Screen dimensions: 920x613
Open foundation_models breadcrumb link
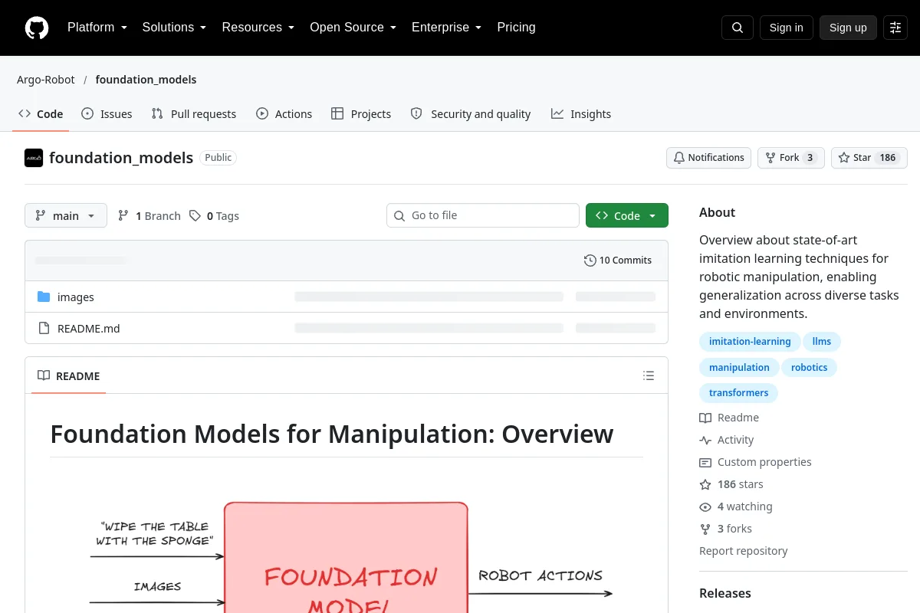coord(146,80)
